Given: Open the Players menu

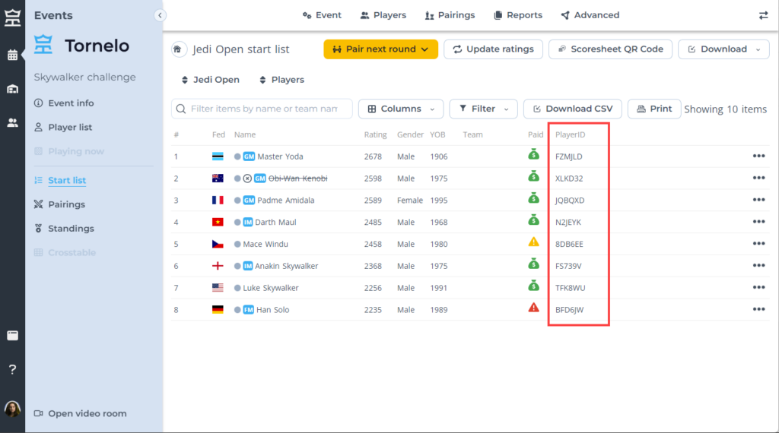Looking at the screenshot, I should pyautogui.click(x=383, y=15).
